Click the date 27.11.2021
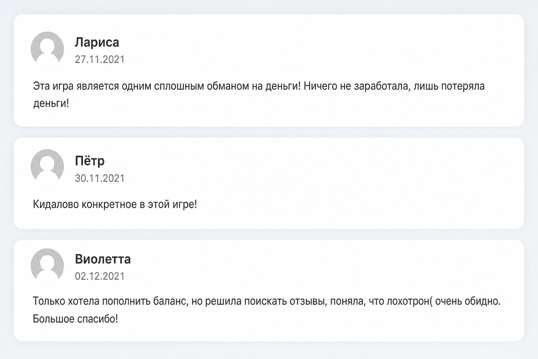538x359 pixels. tap(100, 59)
